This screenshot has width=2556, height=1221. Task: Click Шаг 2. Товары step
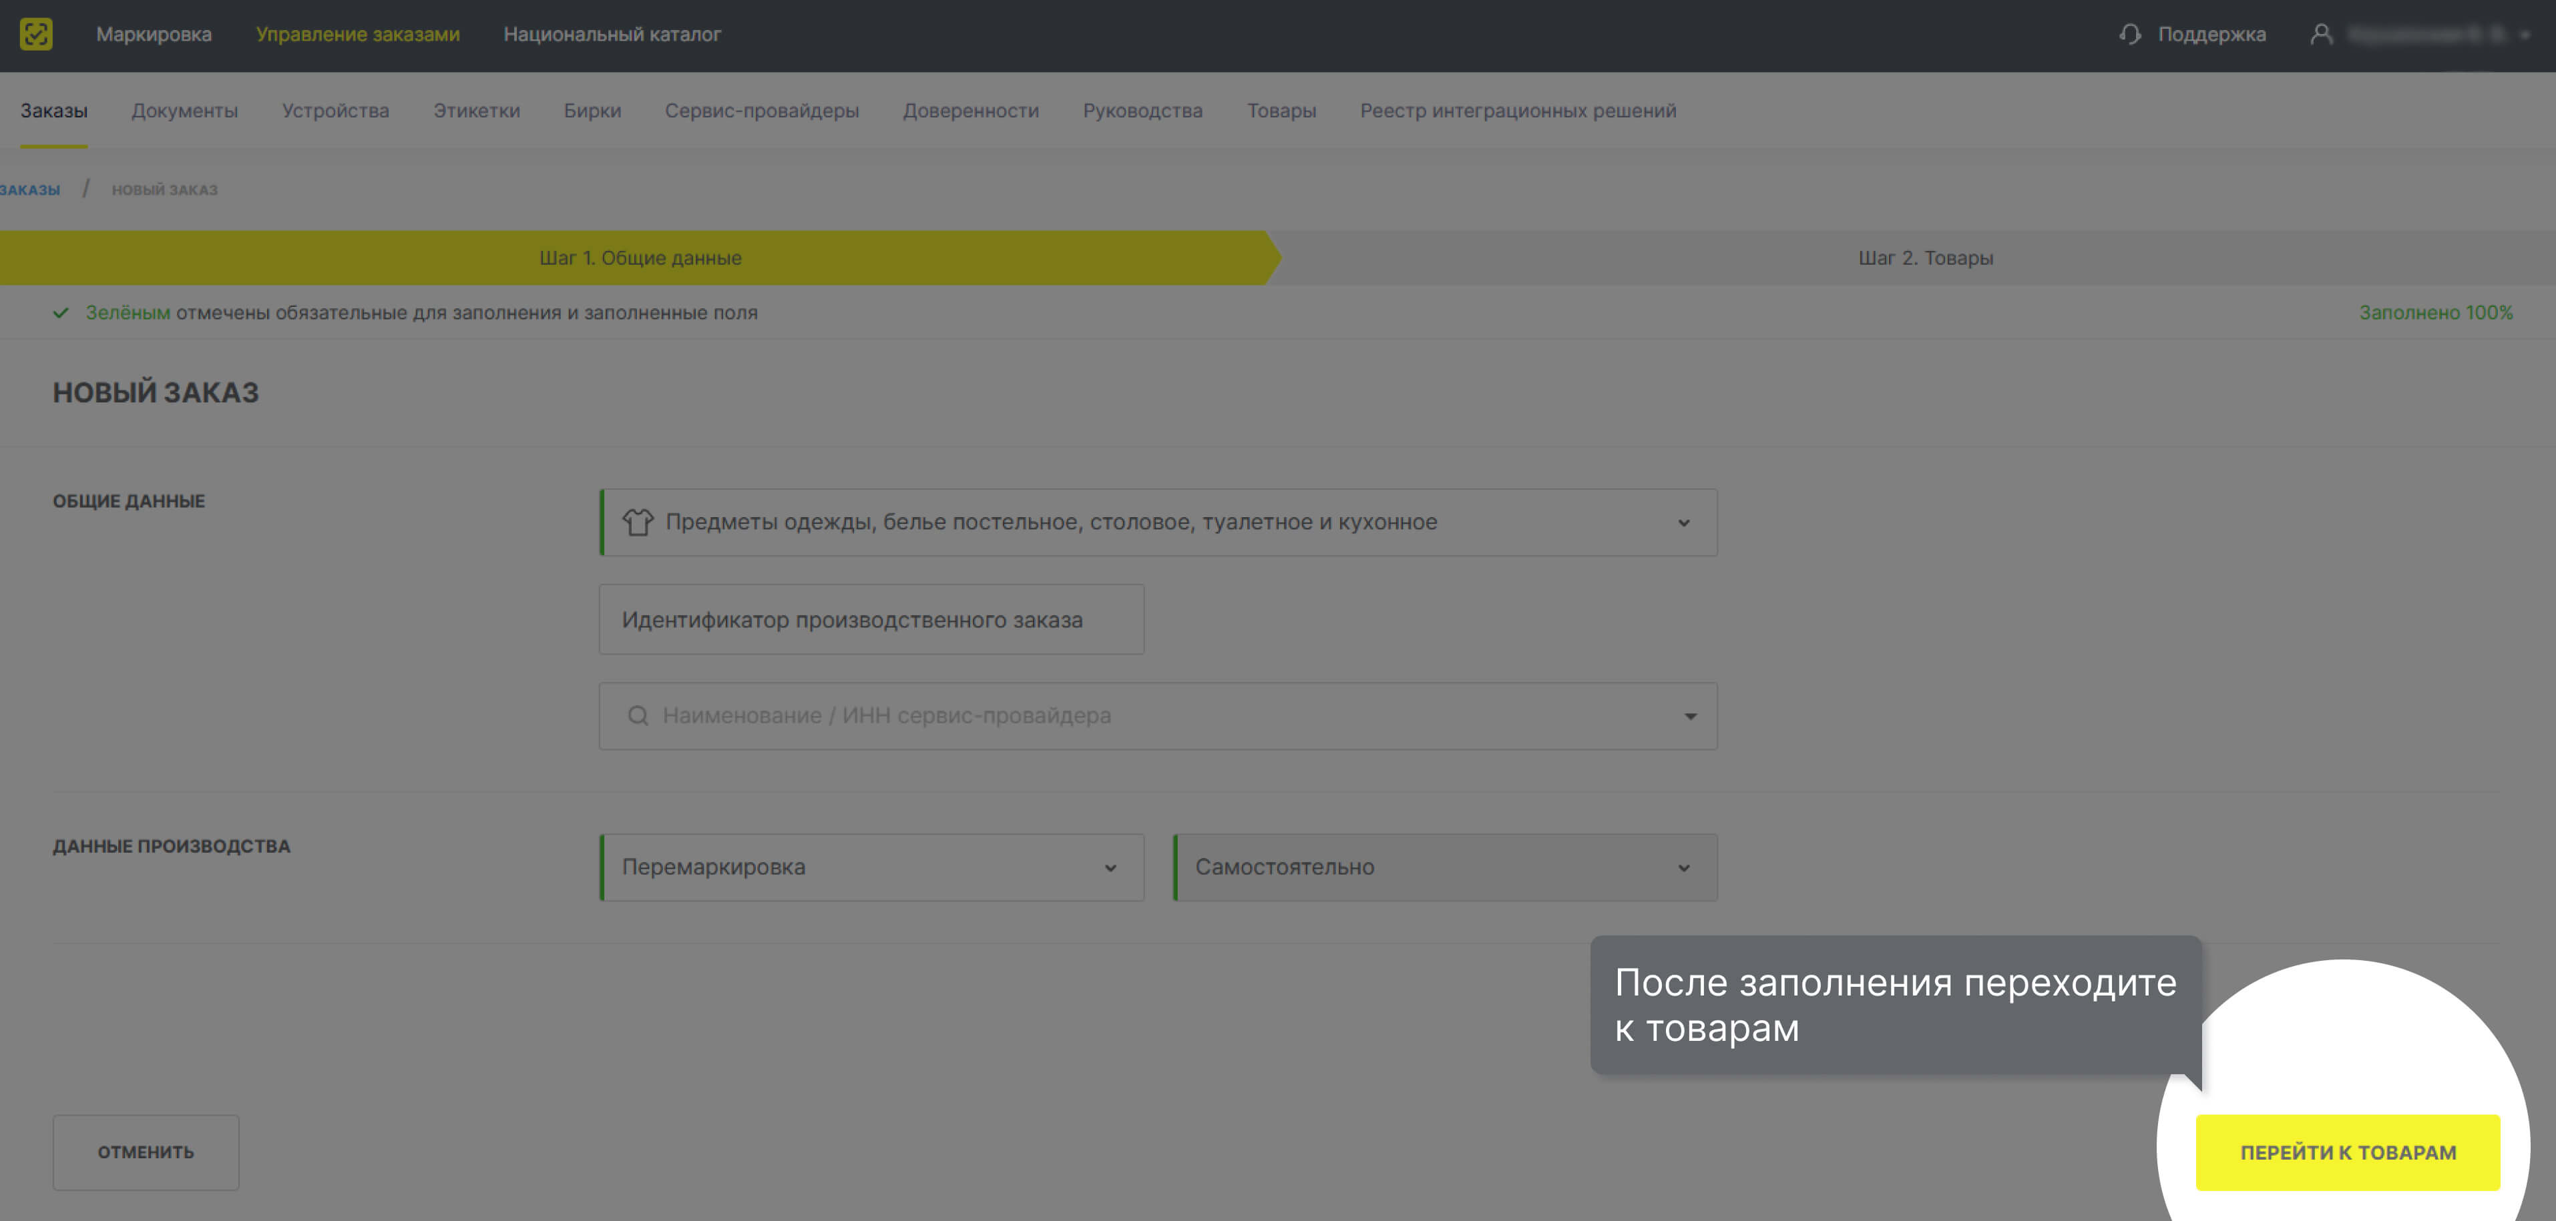click(1925, 258)
